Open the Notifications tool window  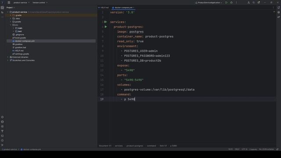click(279, 8)
